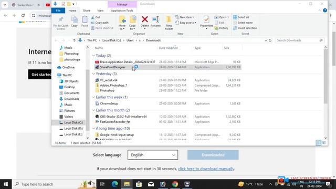
Task: Click the 'click here to download manually' link
Action: pos(206,169)
